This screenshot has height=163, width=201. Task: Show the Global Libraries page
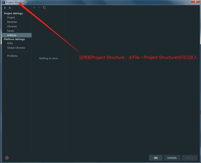pyautogui.click(x=16, y=48)
